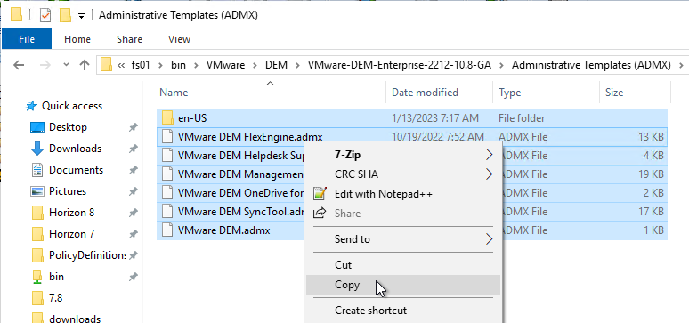Open the CRC SHA context submenu

[x=403, y=174]
